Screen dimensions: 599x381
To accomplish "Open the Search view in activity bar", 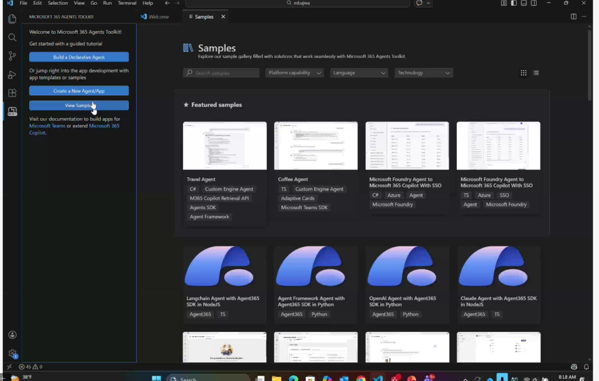I will click(x=12, y=37).
